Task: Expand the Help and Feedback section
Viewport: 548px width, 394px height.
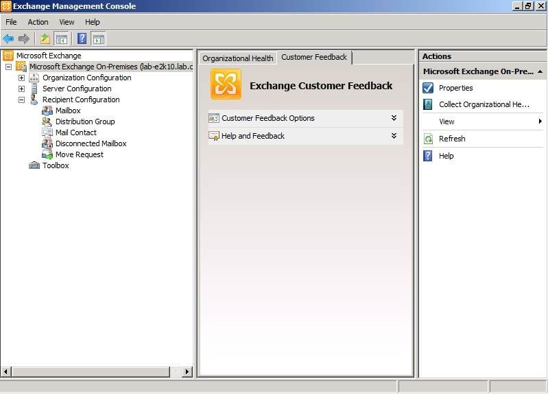Action: pos(394,136)
